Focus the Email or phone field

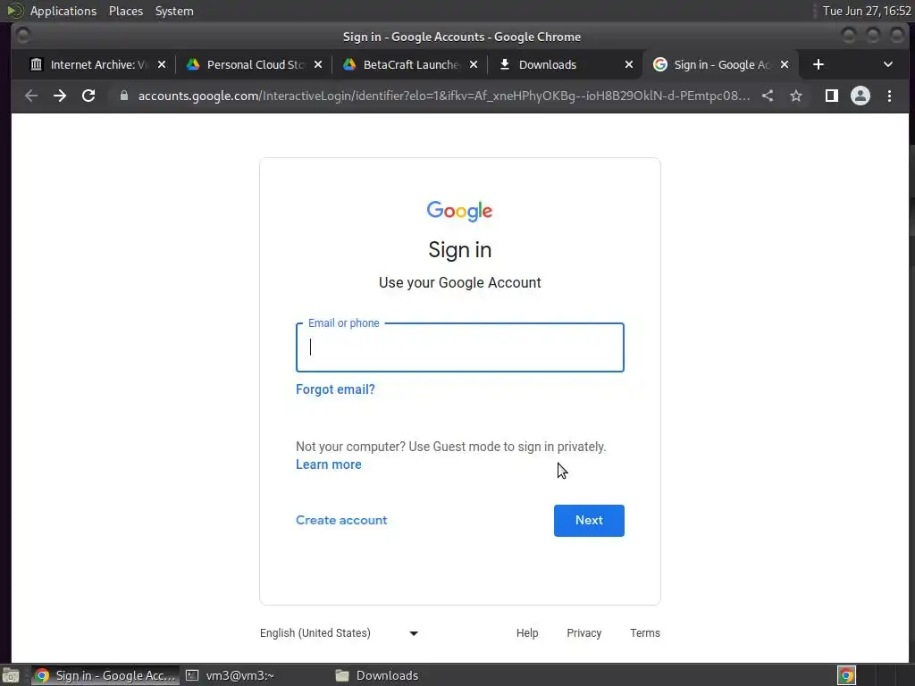[460, 347]
